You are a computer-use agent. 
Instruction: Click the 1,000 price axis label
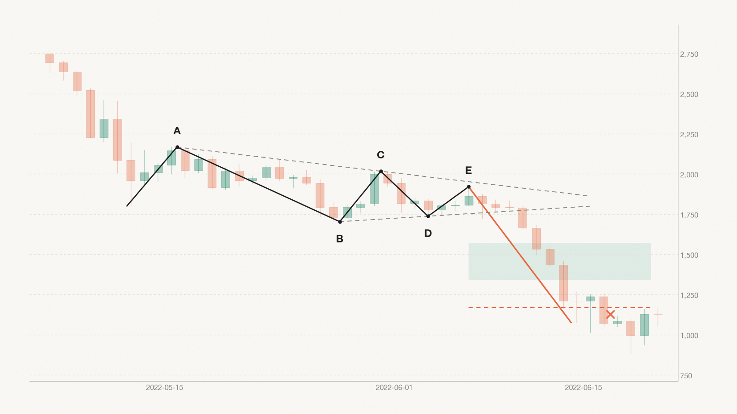pos(689,335)
